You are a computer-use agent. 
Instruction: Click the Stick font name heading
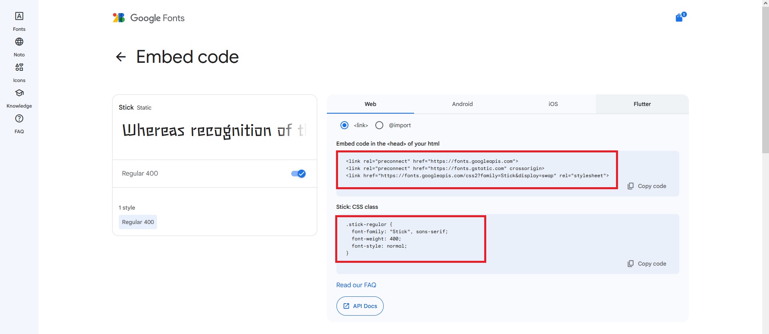(126, 108)
